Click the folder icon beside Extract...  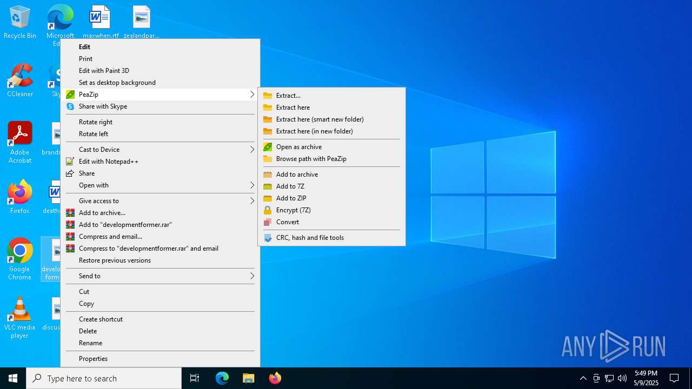pyautogui.click(x=268, y=96)
